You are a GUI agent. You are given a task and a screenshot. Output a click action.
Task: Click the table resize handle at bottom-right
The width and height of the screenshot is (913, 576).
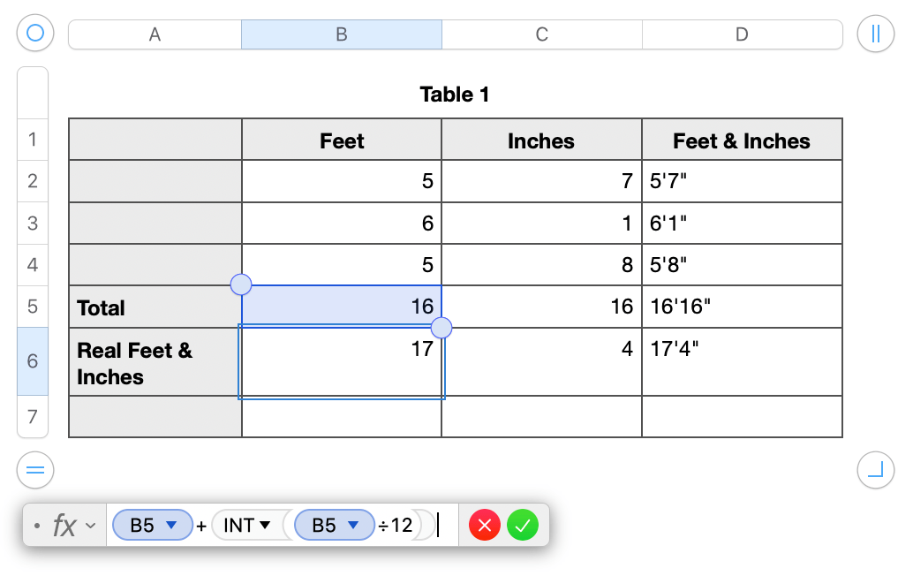pos(875,471)
